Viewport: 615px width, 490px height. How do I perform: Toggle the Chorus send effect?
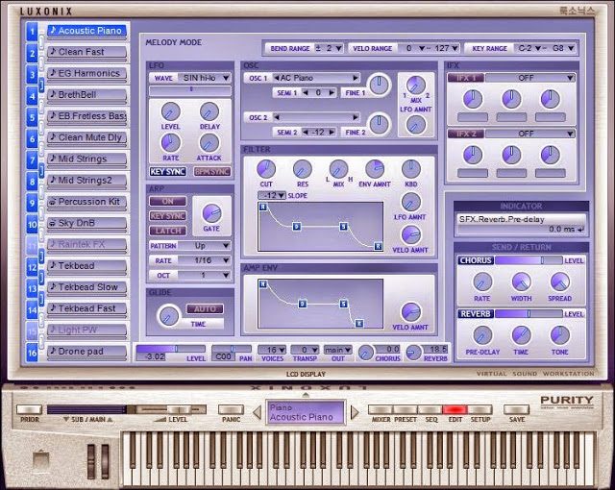tap(476, 260)
